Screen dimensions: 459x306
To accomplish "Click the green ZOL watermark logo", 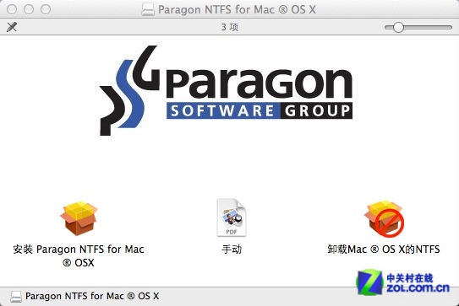I will pyautogui.click(x=369, y=282).
